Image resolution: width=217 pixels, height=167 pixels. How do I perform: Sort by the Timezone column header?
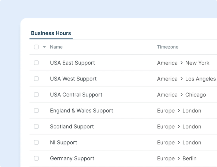168,47
